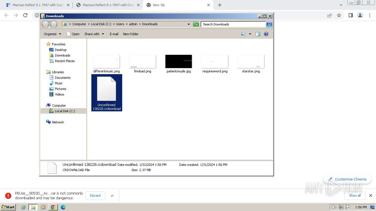Open the Share with dropdown
Viewport: 376px width, 211px height.
click(x=94, y=34)
